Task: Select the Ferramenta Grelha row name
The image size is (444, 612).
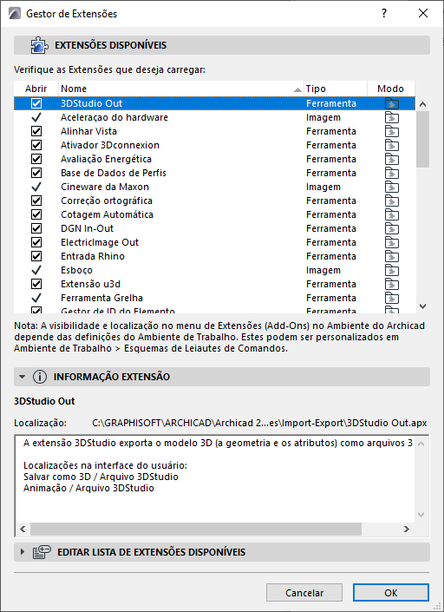Action: (x=101, y=299)
